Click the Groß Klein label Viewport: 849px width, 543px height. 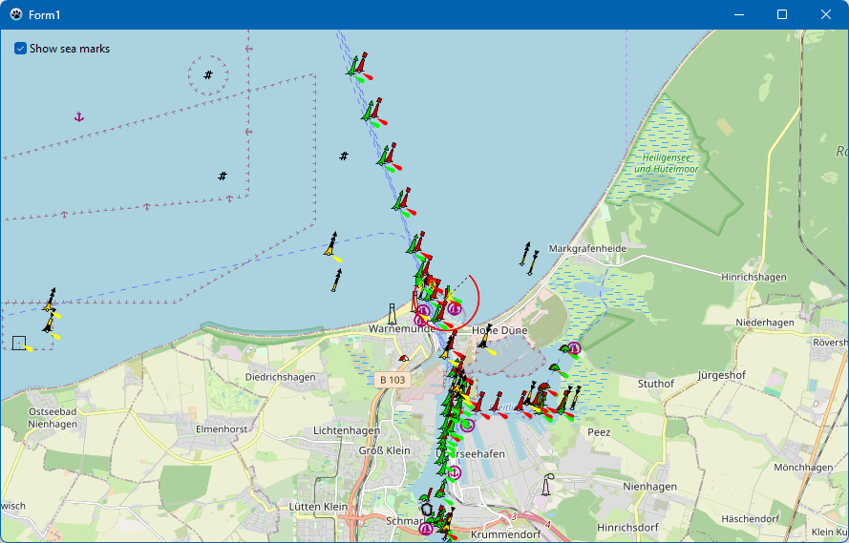[x=385, y=450]
